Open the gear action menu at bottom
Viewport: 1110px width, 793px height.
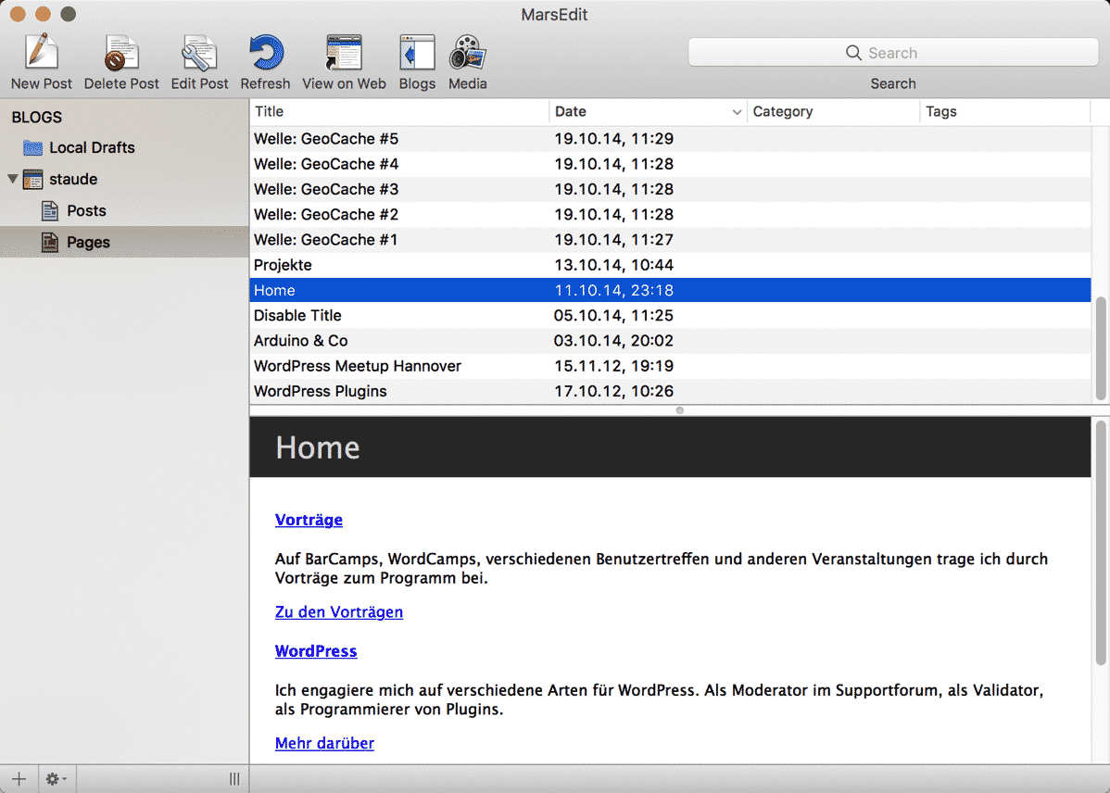click(x=57, y=779)
